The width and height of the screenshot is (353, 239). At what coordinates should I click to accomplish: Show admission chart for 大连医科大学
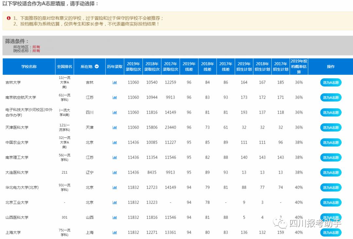click(115, 172)
